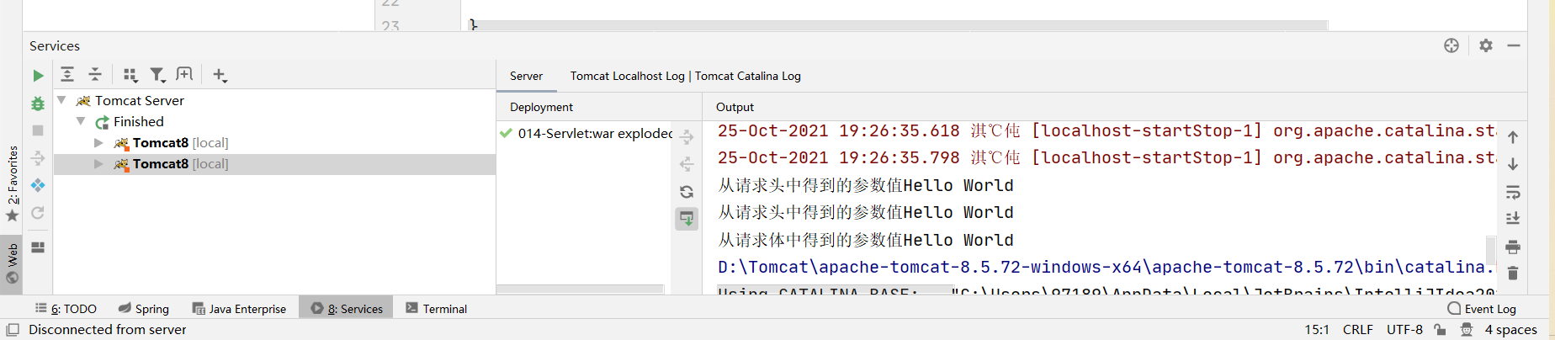Viewport: 1555px width, 340px height.
Task: Toggle Scroll to End of console
Action: [1513, 219]
